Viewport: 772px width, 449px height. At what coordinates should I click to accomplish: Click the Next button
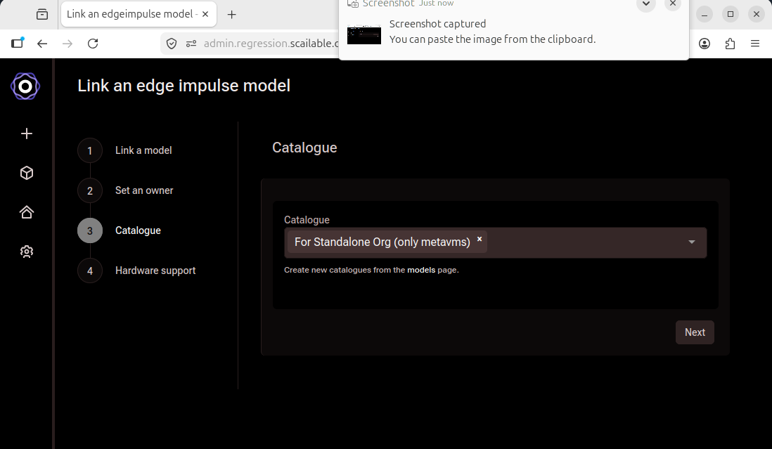click(x=695, y=332)
